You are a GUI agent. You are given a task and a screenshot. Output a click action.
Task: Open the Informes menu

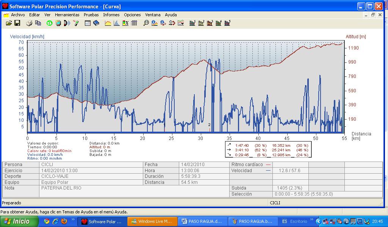point(111,15)
